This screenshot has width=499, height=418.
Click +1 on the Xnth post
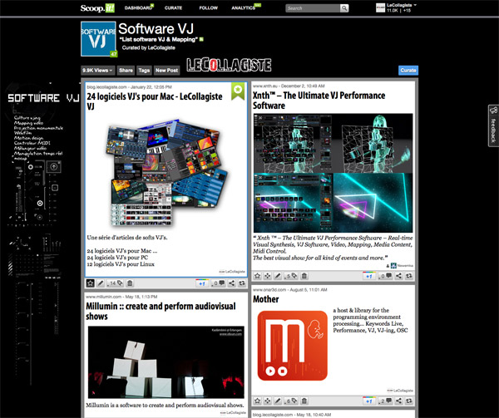tap(369, 276)
